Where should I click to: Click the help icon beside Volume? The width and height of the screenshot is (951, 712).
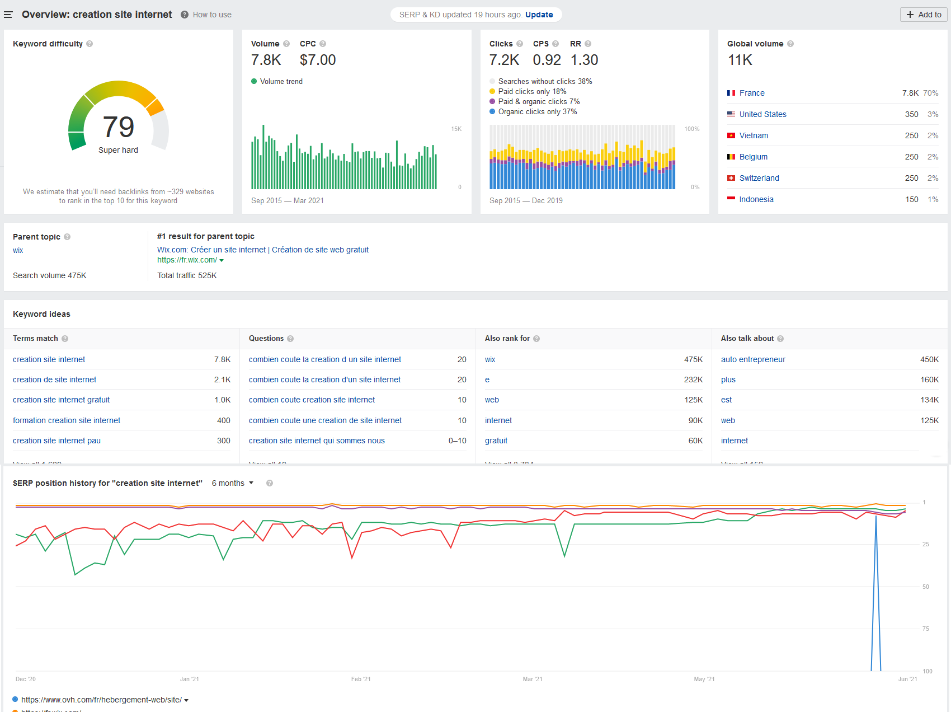pos(286,44)
